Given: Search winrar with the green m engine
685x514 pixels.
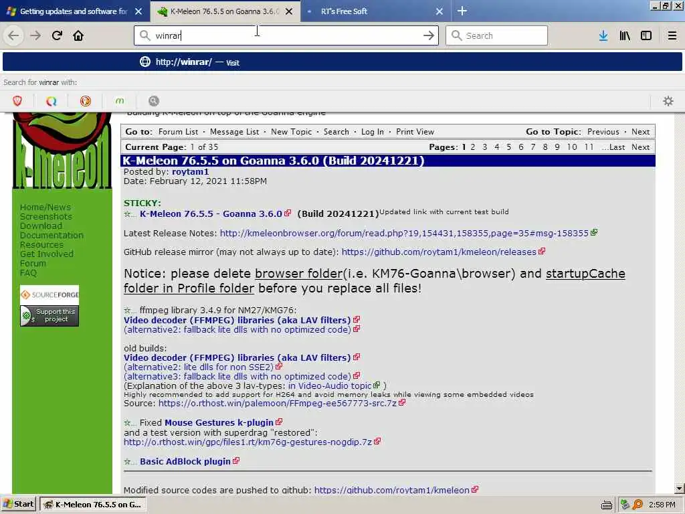Looking at the screenshot, I should [x=120, y=101].
